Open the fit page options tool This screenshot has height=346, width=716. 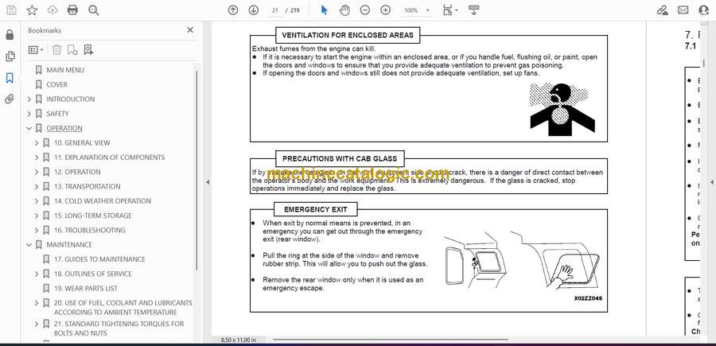pos(450,10)
